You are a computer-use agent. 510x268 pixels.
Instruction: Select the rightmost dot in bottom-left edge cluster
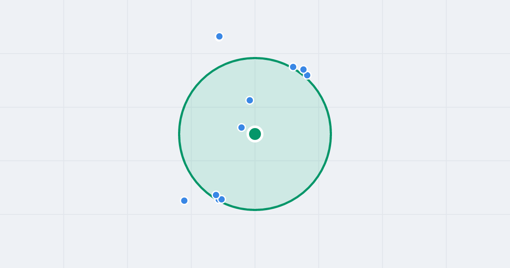222,199
